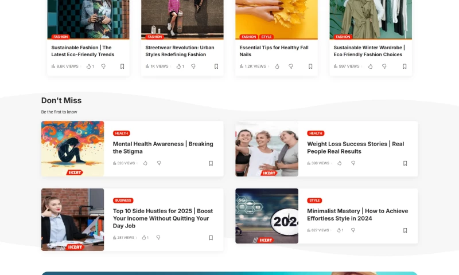Screen dimensions: 459x275
Task: Open Minimalist Mastery article title link
Action: point(357,215)
